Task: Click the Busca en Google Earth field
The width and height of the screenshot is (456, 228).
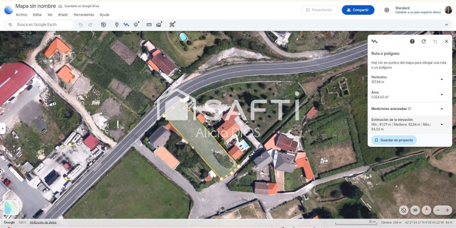Action: point(42,24)
